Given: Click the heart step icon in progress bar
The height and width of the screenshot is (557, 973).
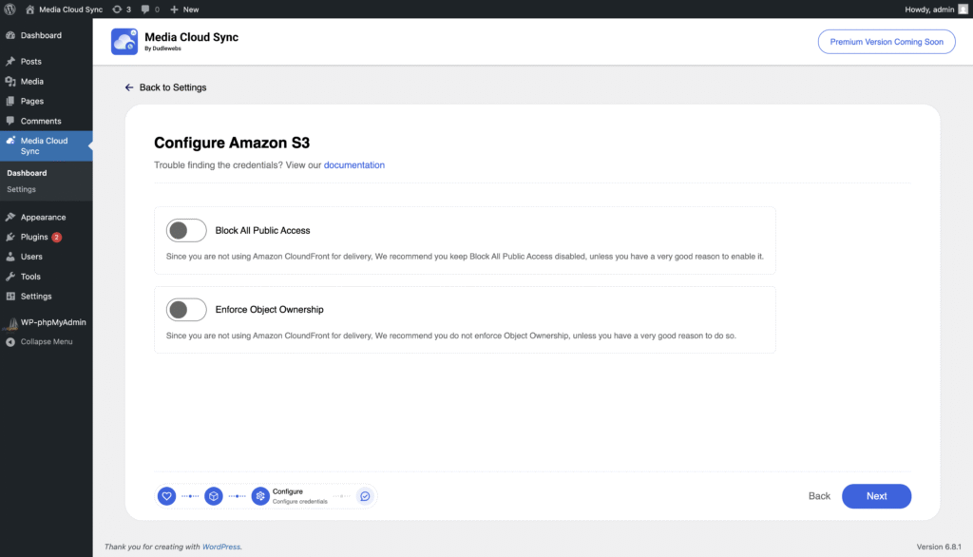Looking at the screenshot, I should [166, 496].
